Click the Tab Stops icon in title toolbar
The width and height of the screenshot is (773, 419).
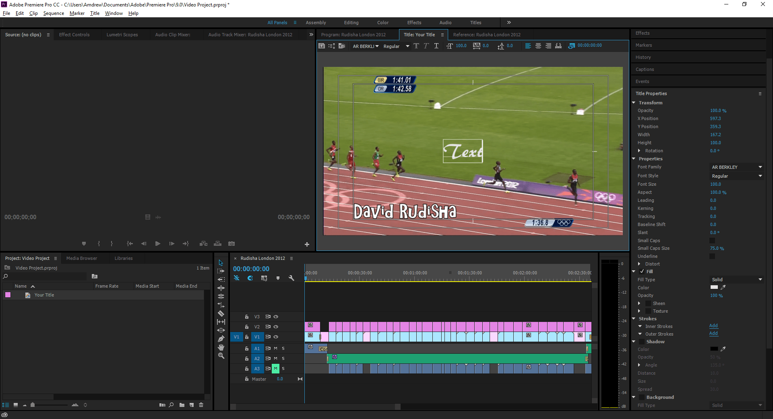[558, 46]
